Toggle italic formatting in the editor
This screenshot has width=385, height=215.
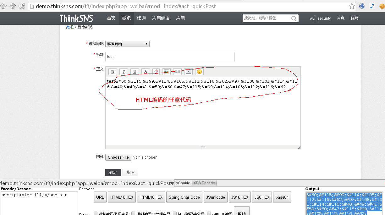coord(124,72)
